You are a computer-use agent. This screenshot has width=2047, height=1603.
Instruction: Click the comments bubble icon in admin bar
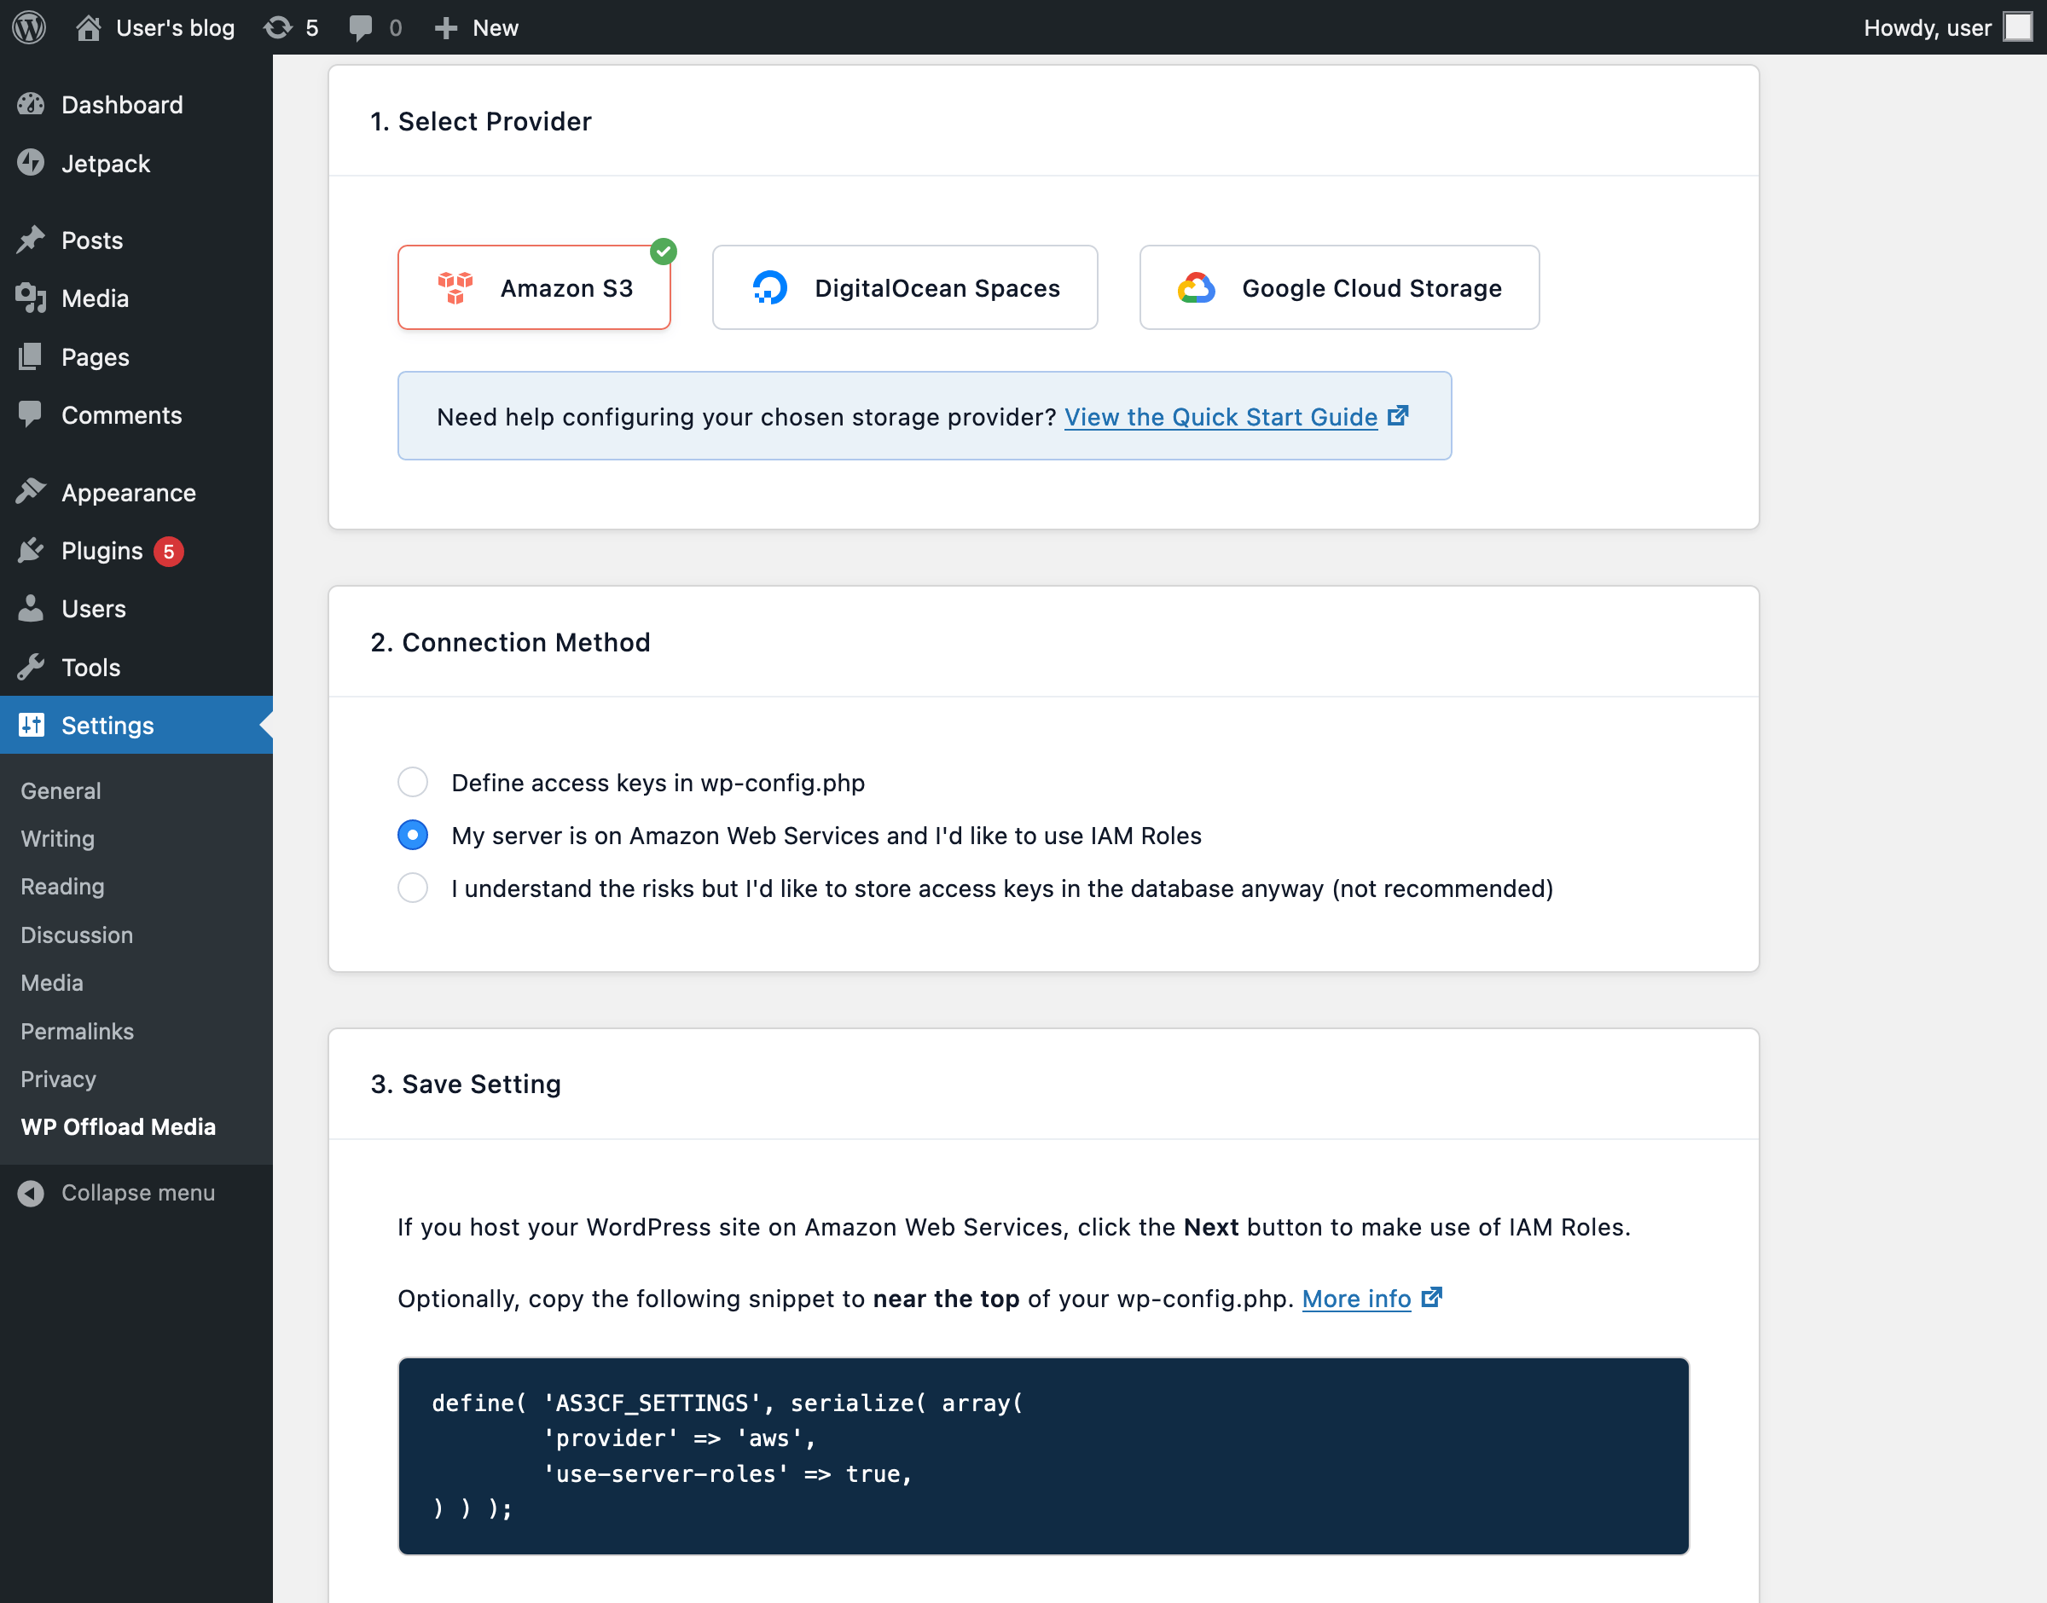(x=363, y=27)
